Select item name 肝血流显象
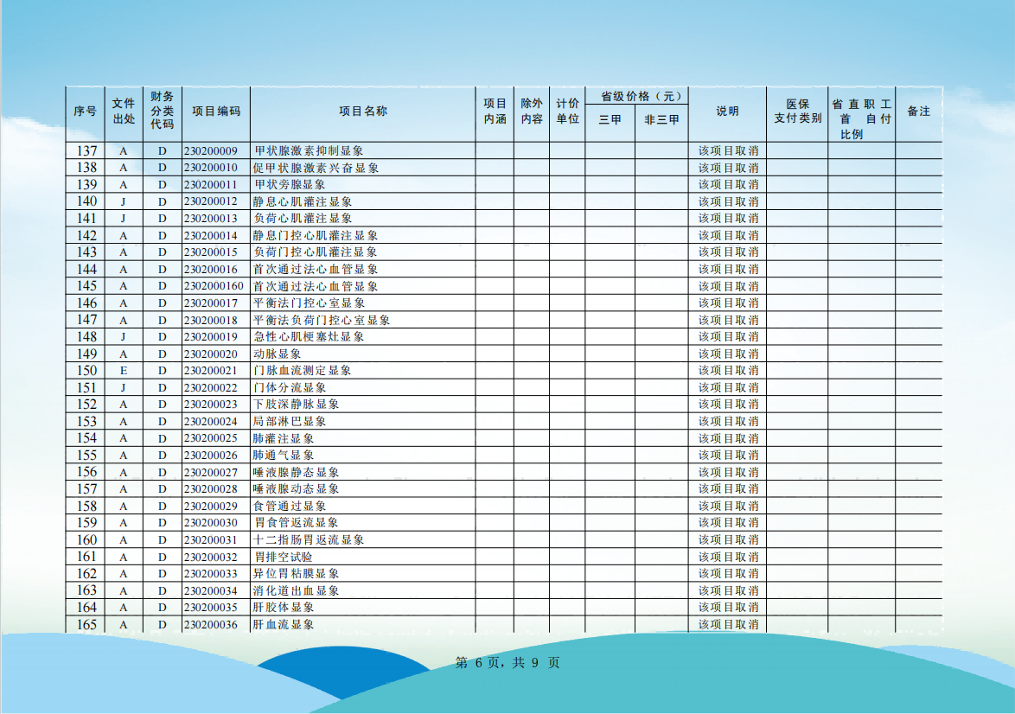1015x714 pixels. (284, 625)
